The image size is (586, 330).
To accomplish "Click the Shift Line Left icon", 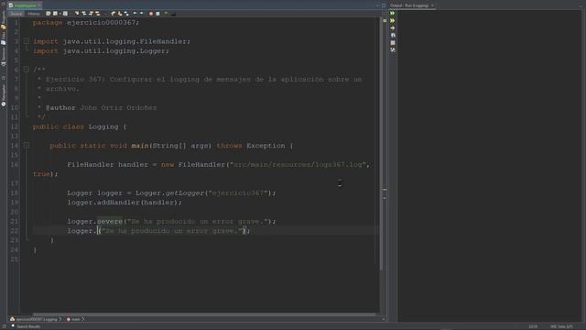I will (x=135, y=14).
